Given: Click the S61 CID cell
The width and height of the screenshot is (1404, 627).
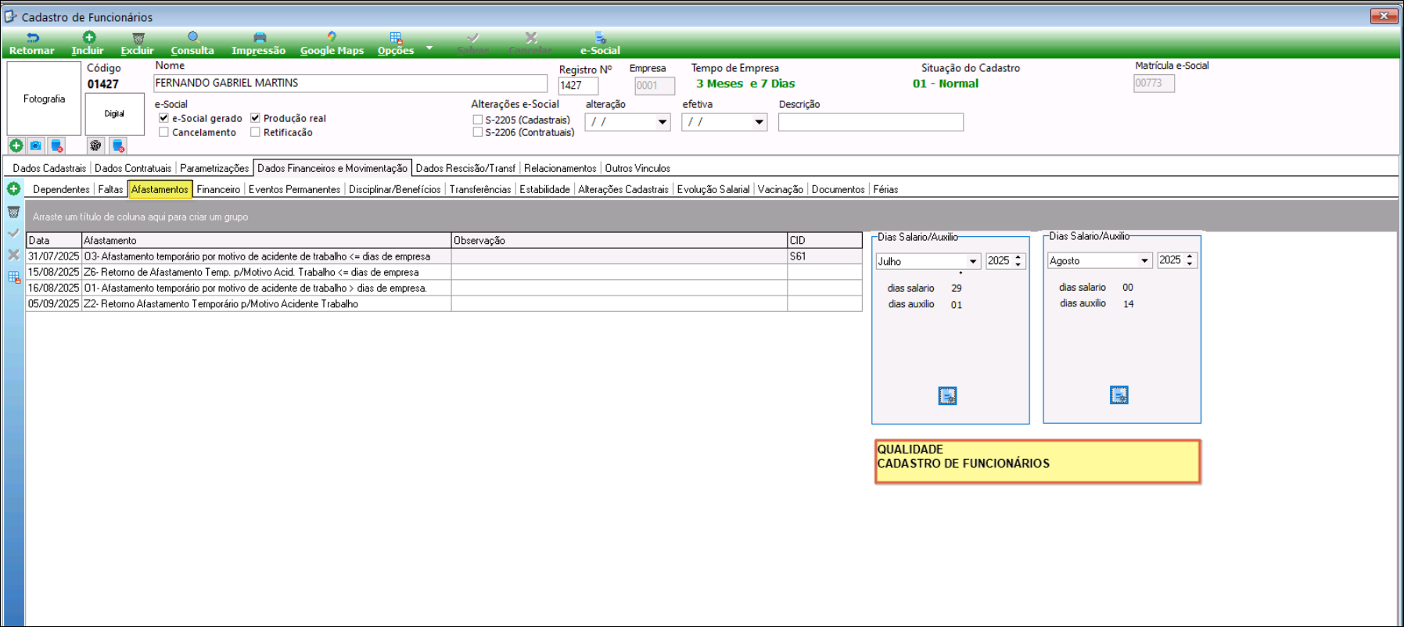Looking at the screenshot, I should click(824, 256).
